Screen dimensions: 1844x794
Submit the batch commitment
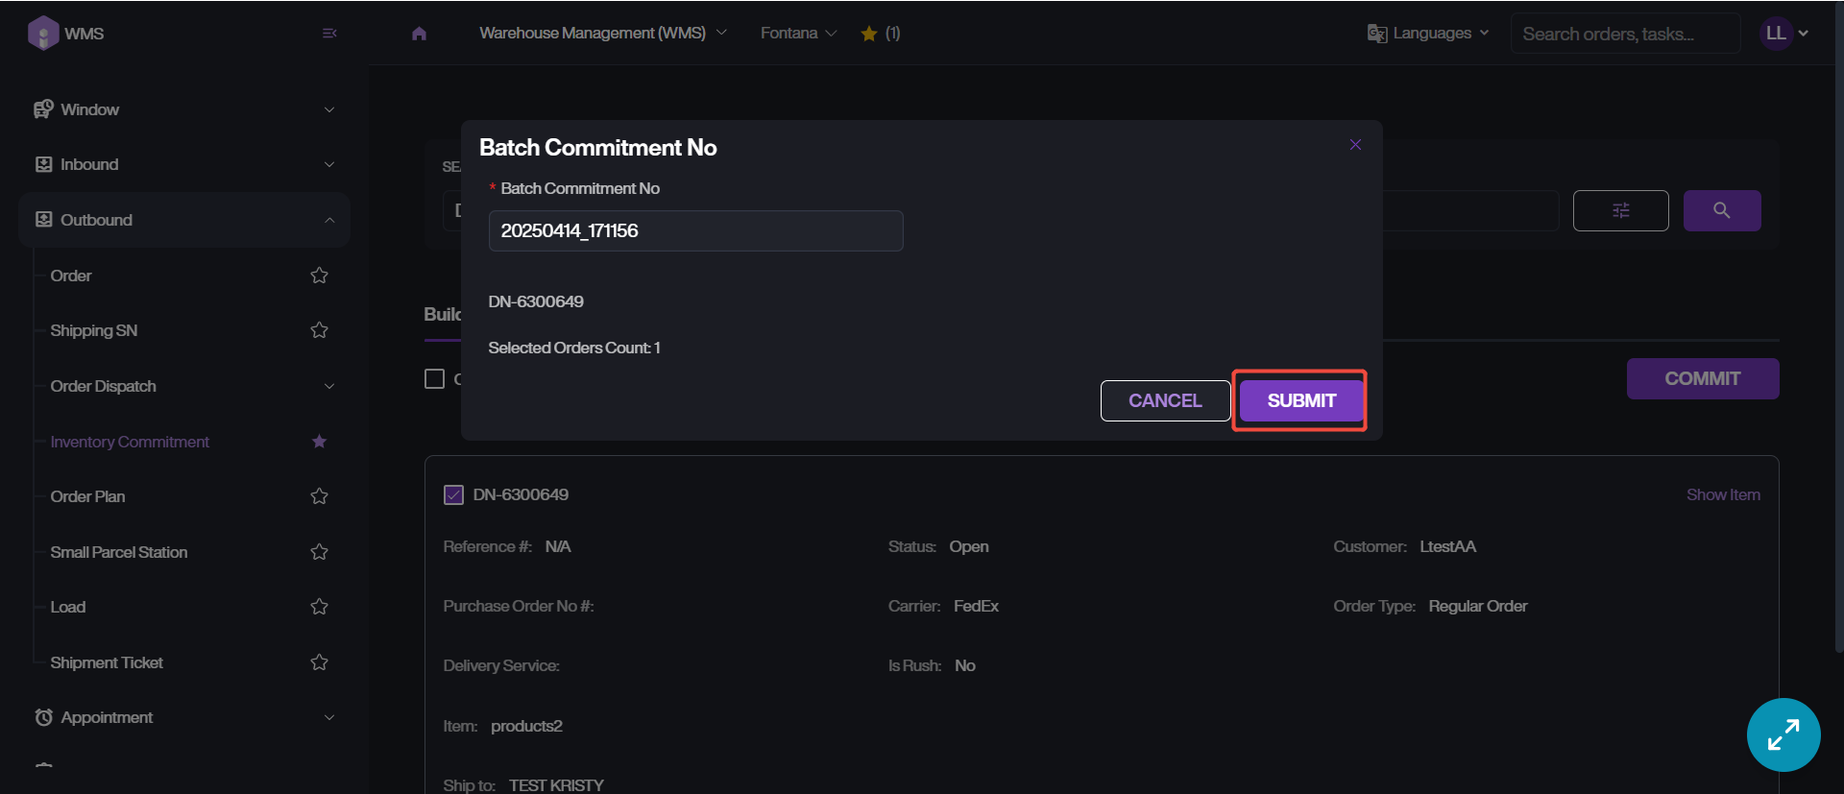1300,400
